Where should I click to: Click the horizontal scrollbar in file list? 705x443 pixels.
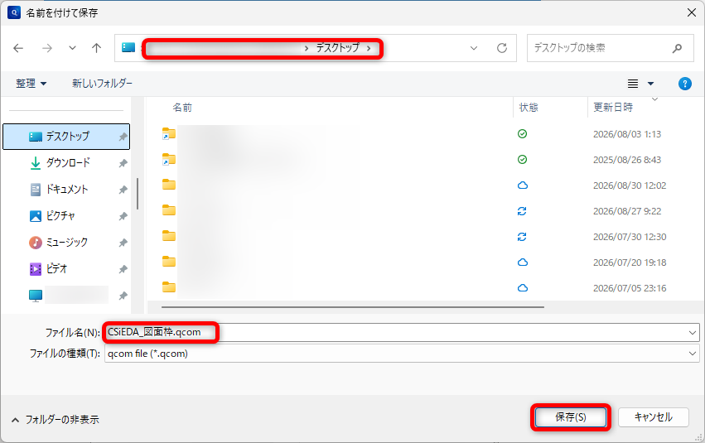[353, 307]
